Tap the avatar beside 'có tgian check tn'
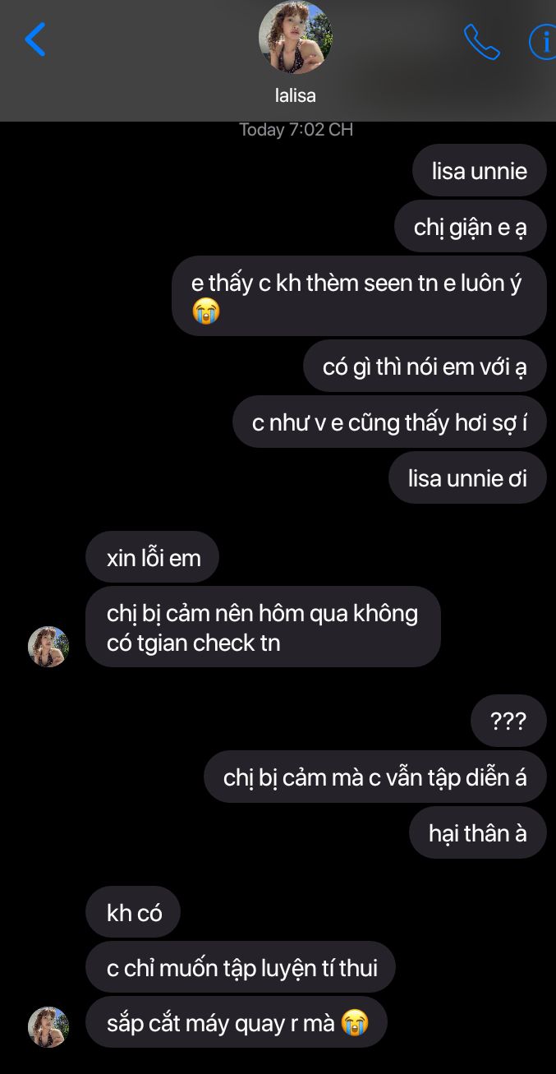The width and height of the screenshot is (556, 1074). [x=48, y=647]
